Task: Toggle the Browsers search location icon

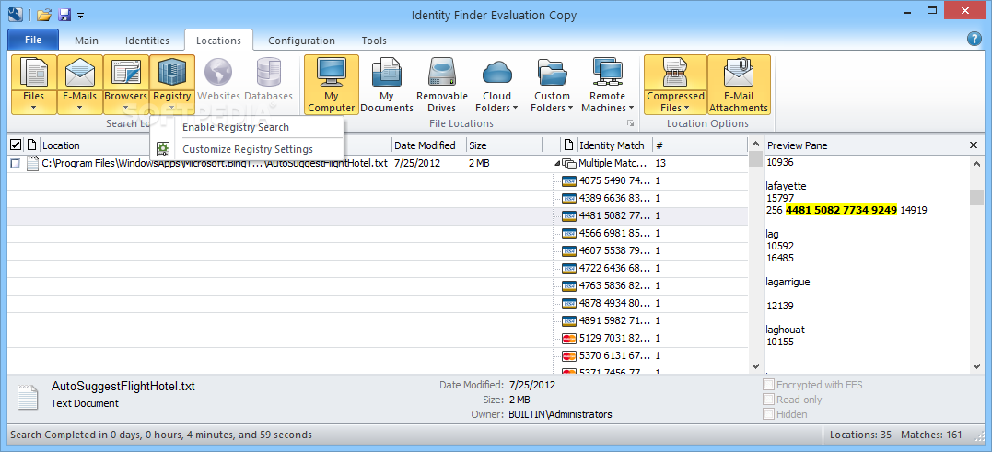Action: coord(126,73)
